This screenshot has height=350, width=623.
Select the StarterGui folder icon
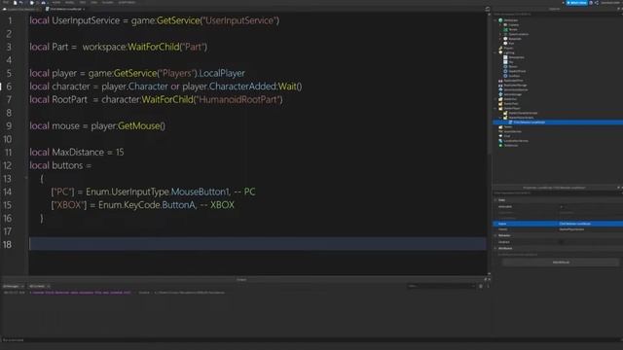(500, 99)
